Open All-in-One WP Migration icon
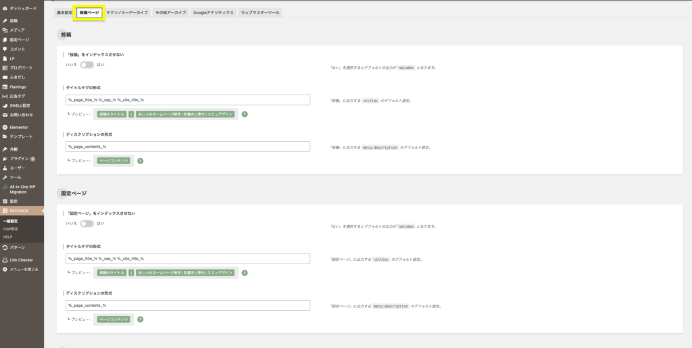Screen dimensions: 692x348 5,186
